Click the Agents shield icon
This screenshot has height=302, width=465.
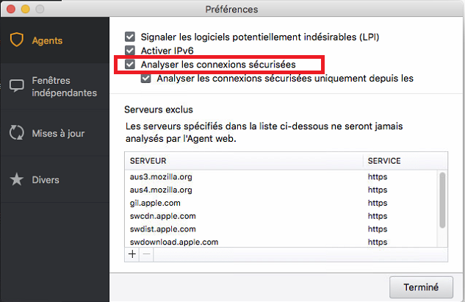[x=16, y=40]
